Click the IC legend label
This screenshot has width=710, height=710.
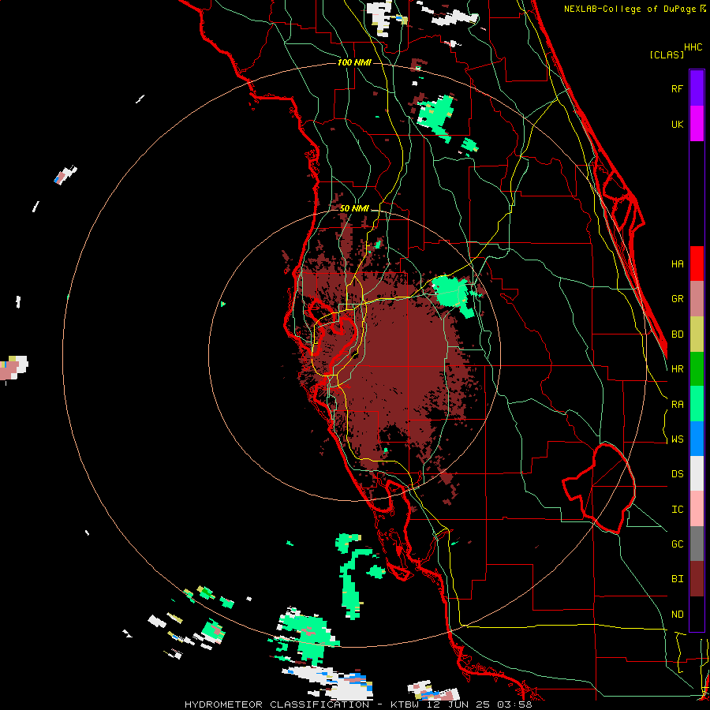click(x=677, y=510)
